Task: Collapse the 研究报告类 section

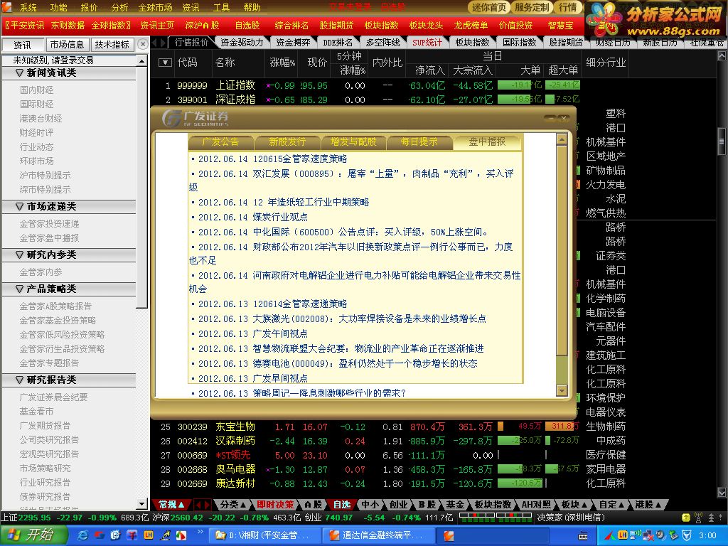Action: 19,380
